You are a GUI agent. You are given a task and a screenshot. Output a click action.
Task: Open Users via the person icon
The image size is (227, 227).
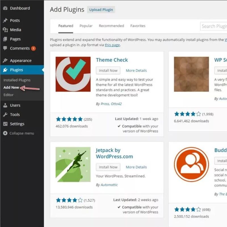5,105
